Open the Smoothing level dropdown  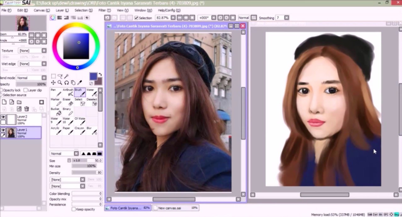287,18
